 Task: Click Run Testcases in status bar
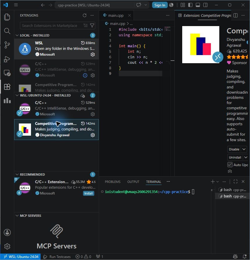(57, 257)
